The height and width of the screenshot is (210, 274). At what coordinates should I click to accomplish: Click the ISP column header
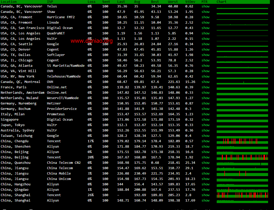(x=50, y=2)
